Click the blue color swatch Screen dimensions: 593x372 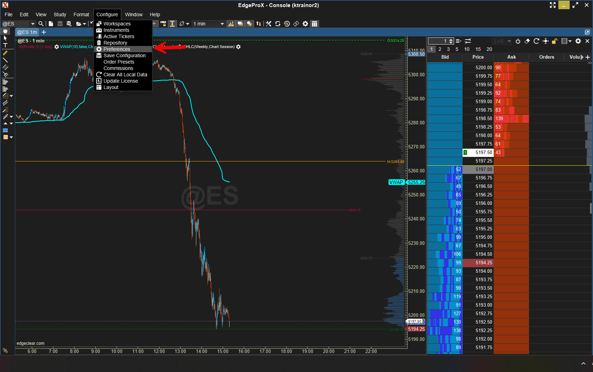click(5, 130)
